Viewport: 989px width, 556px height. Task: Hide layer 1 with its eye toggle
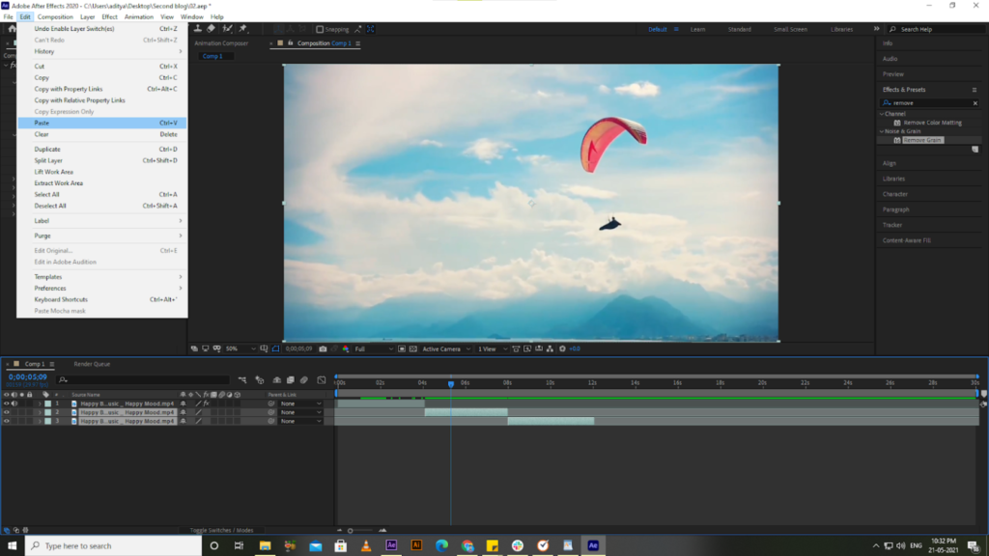coord(5,403)
